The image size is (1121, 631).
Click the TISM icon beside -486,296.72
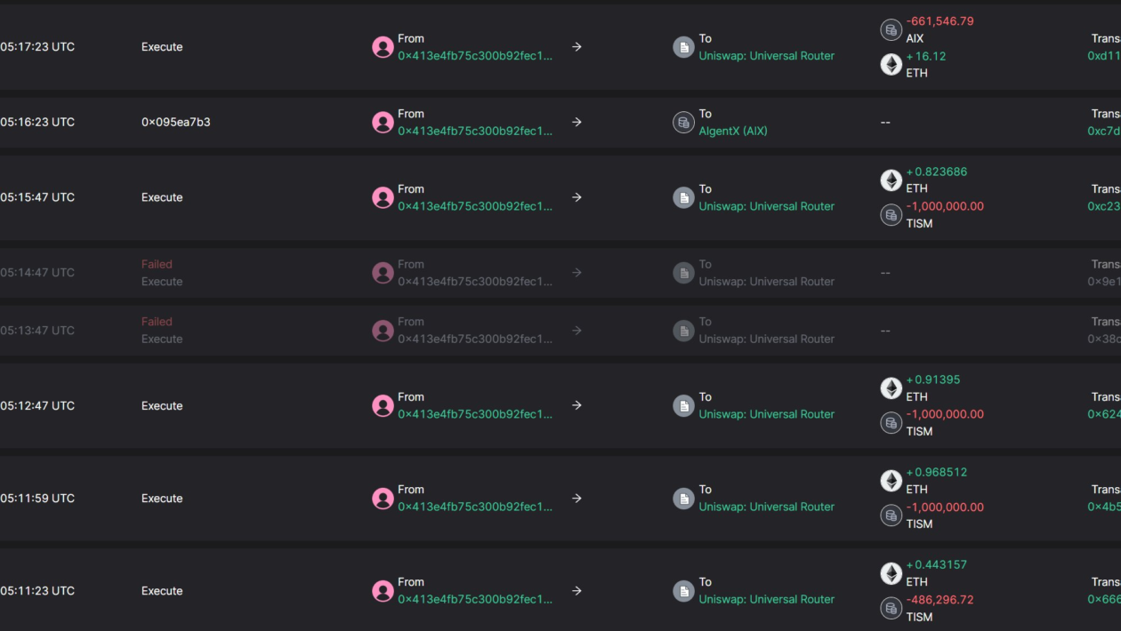click(891, 608)
